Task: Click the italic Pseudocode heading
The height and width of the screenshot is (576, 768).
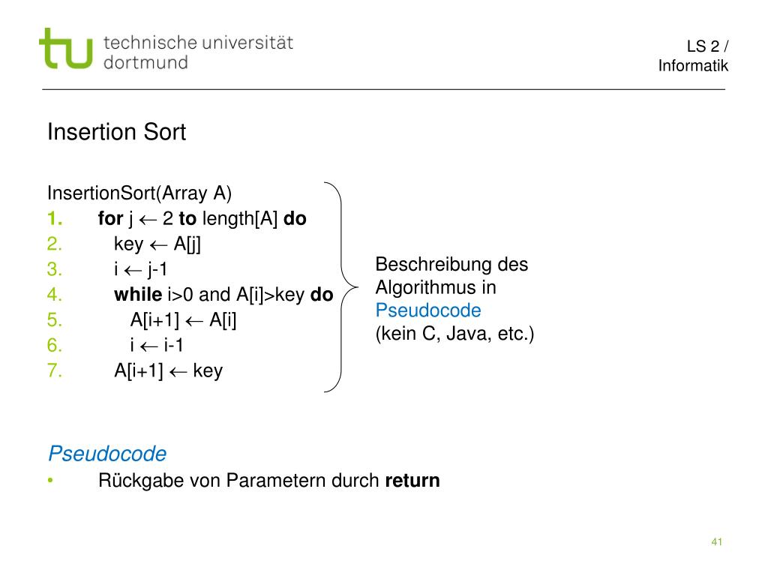Action: coord(107,454)
